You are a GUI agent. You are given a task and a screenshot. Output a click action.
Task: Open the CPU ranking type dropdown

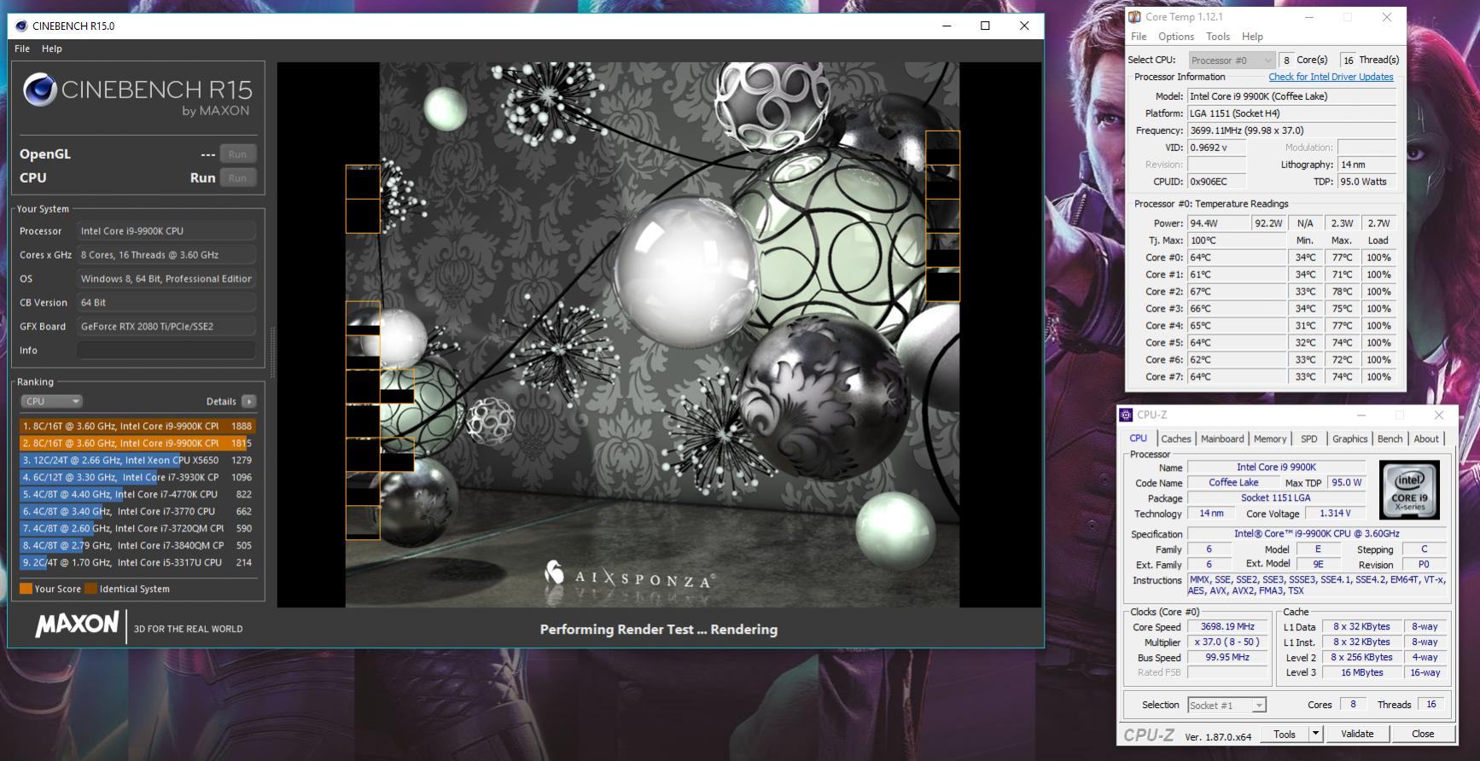pos(51,401)
